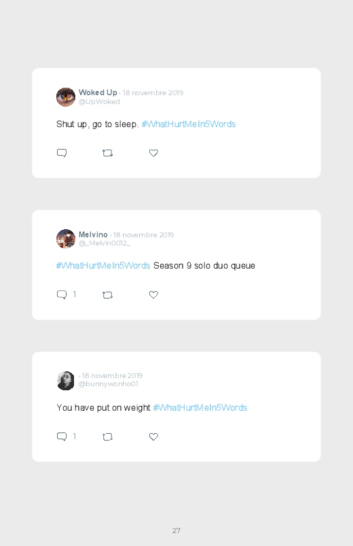The image size is (353, 546).
Task: Reply to Melvino's Season 9 tweet
Action: coord(62,294)
